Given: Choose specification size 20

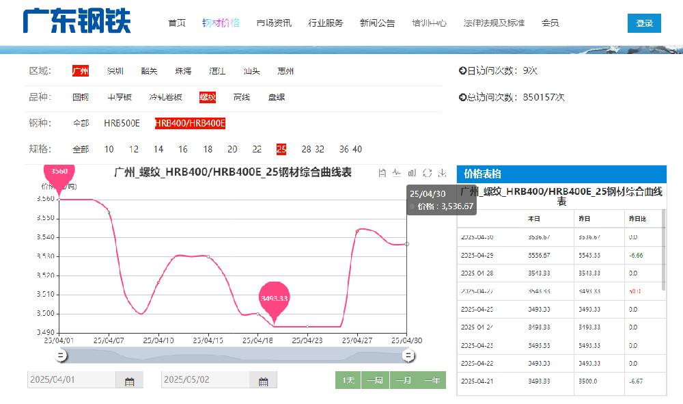Looking at the screenshot, I should point(232,149).
